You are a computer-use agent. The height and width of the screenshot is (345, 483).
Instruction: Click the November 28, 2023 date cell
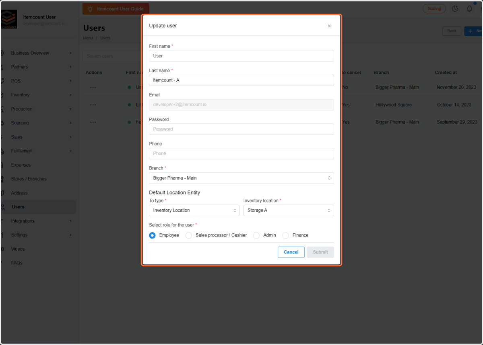(x=456, y=88)
